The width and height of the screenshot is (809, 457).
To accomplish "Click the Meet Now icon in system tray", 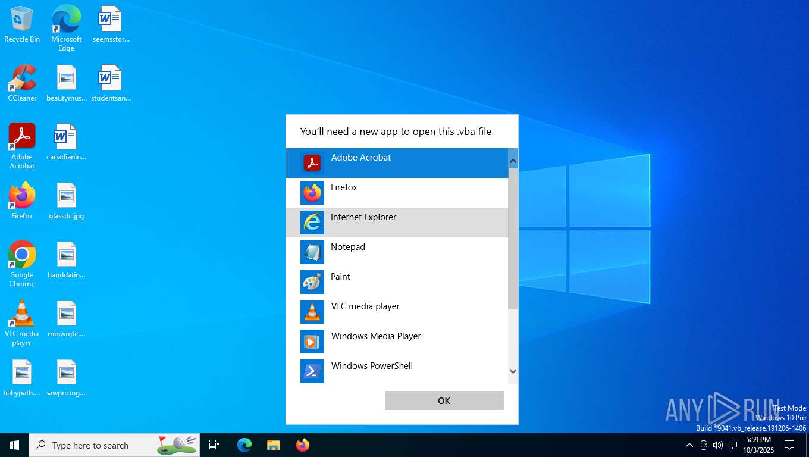I will (704, 445).
